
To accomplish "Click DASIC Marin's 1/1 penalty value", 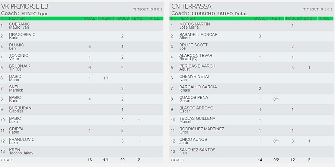I will tap(106, 78).
